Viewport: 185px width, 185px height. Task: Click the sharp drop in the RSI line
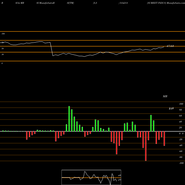coord(51,49)
